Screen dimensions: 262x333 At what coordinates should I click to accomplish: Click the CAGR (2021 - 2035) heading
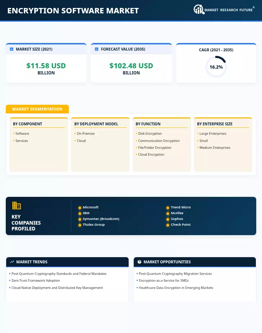pyautogui.click(x=216, y=50)
